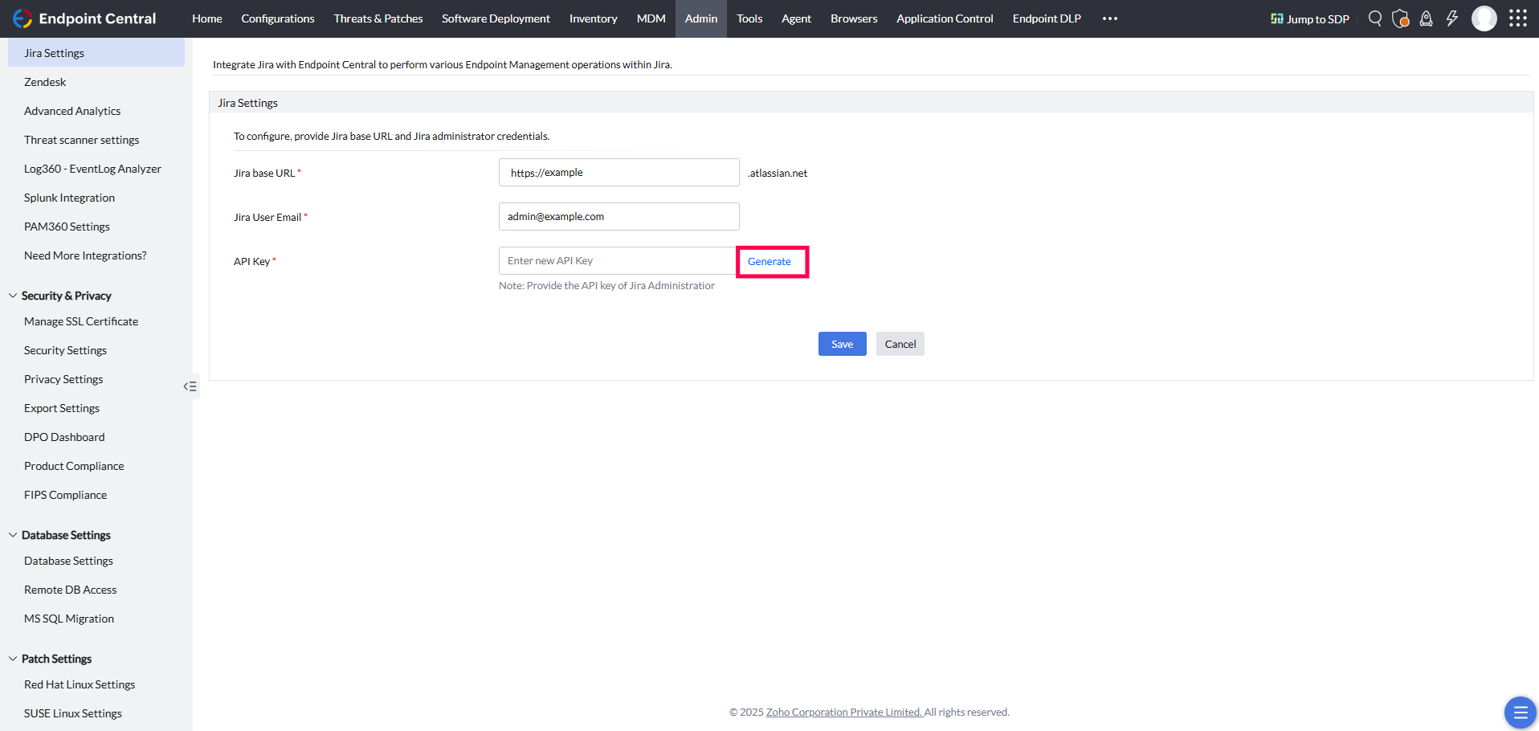Open Manage SSL Certificate

(x=81, y=321)
